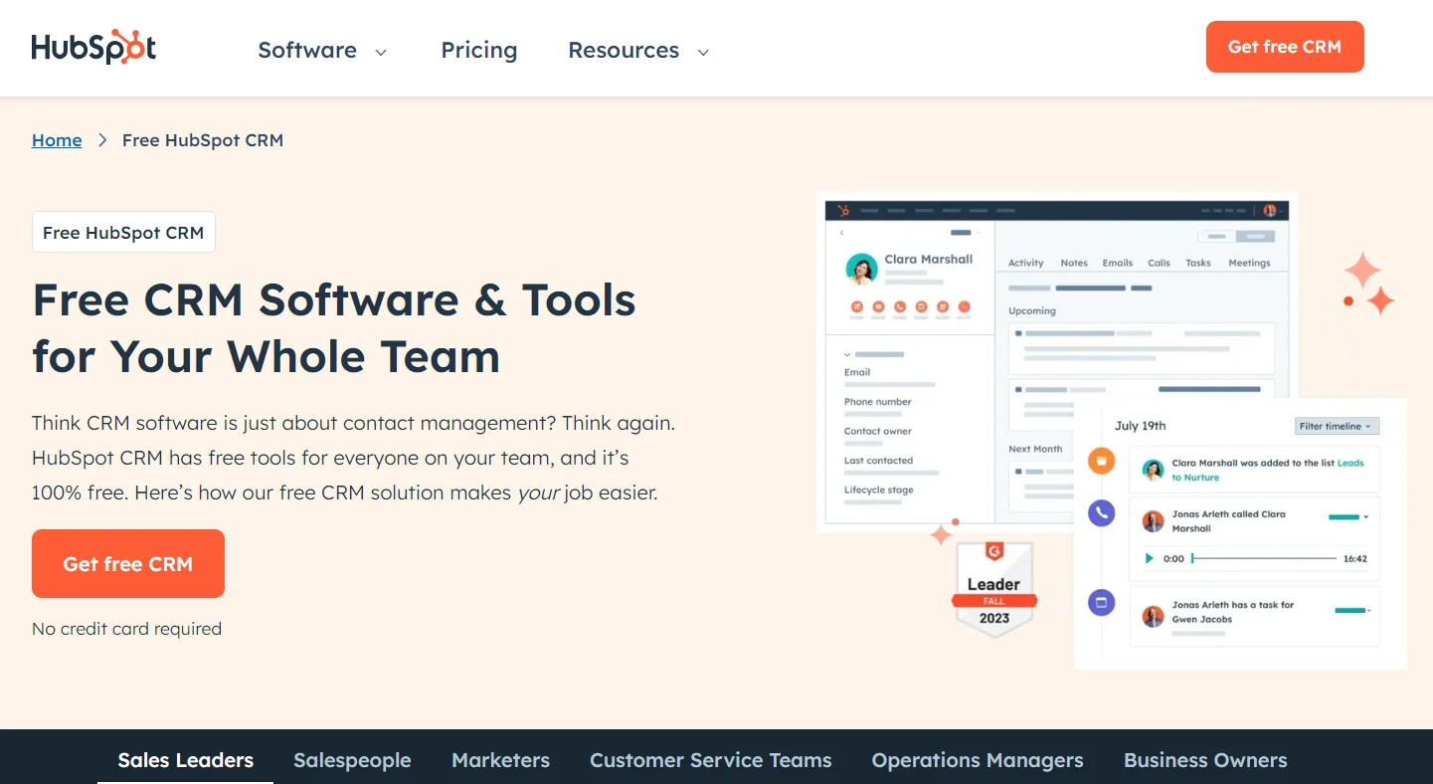Expand the Resources navigation menu

tap(637, 50)
